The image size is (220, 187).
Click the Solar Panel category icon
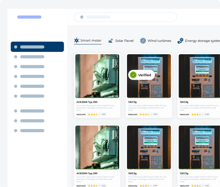[x=111, y=41]
